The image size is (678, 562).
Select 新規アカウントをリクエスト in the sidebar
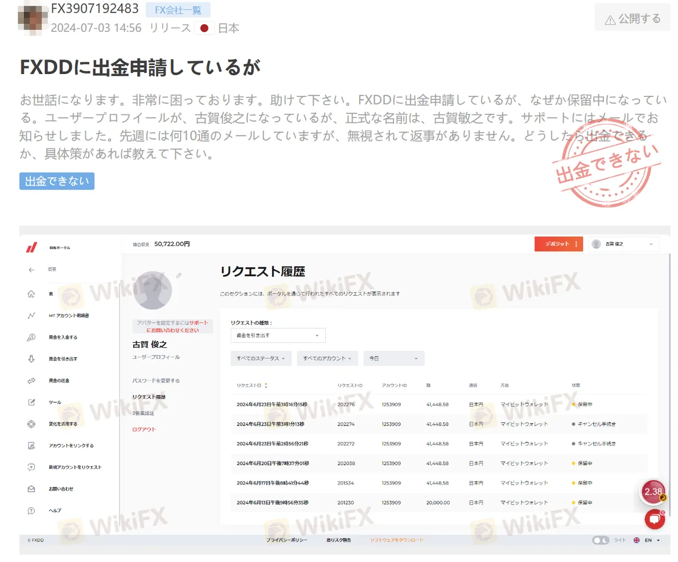[x=75, y=467]
